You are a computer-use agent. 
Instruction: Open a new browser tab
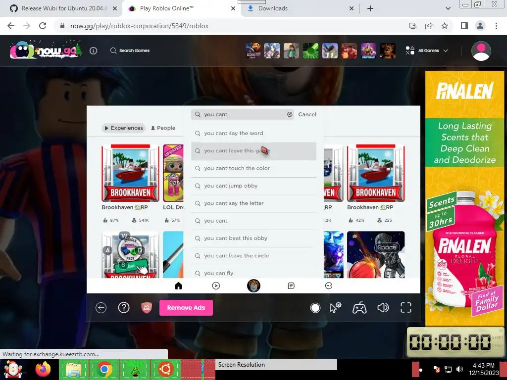click(x=370, y=8)
